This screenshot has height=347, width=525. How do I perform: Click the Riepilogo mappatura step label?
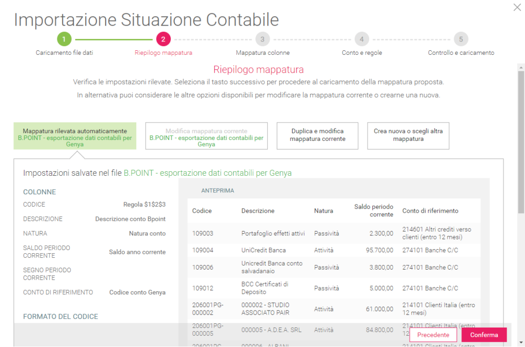(164, 53)
